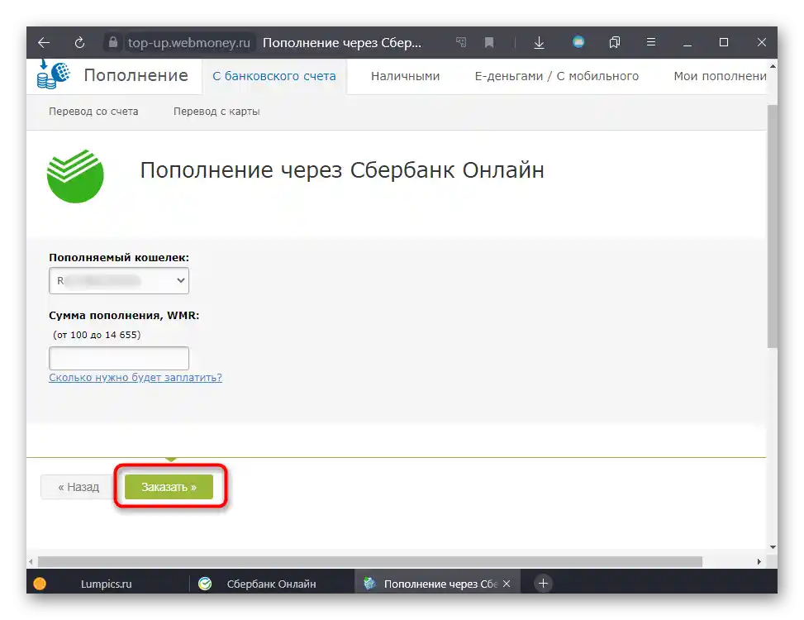Expand the Пополняемый кошелек dropdown

pos(119,280)
